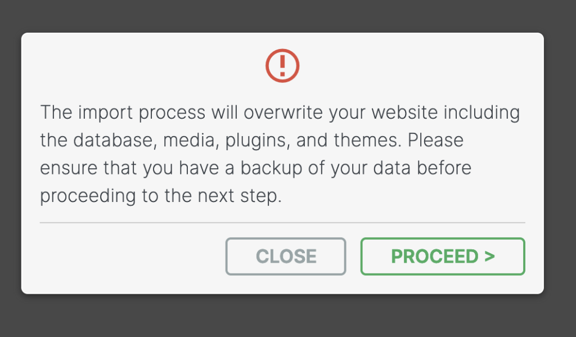
Task: Click the dark backdrop right of the dialog
Action: coord(560,165)
